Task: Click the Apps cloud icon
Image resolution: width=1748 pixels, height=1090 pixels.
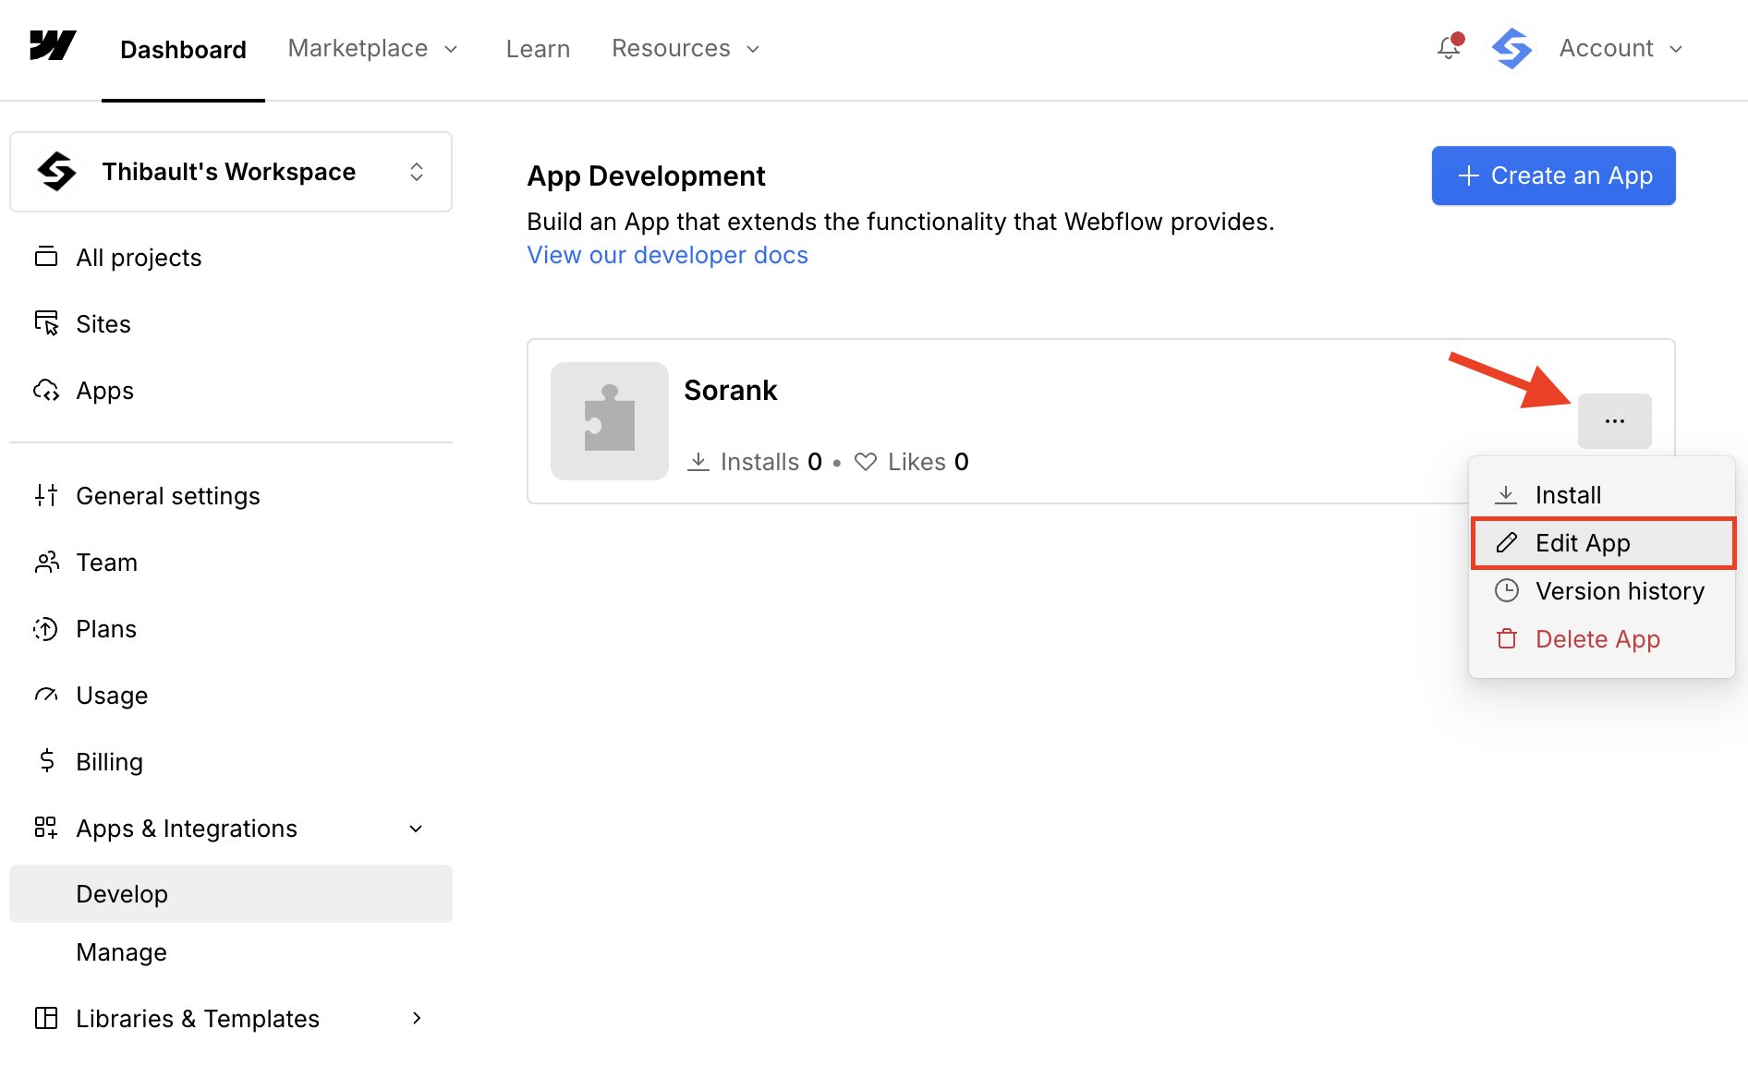Action: click(46, 390)
